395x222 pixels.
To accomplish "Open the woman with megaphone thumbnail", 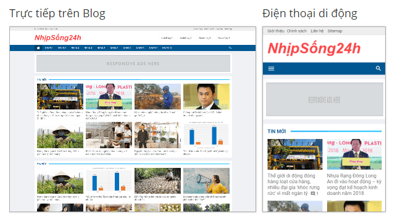I will pos(206,181).
